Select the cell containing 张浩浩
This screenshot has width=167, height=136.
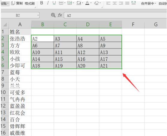click(x=20, y=38)
